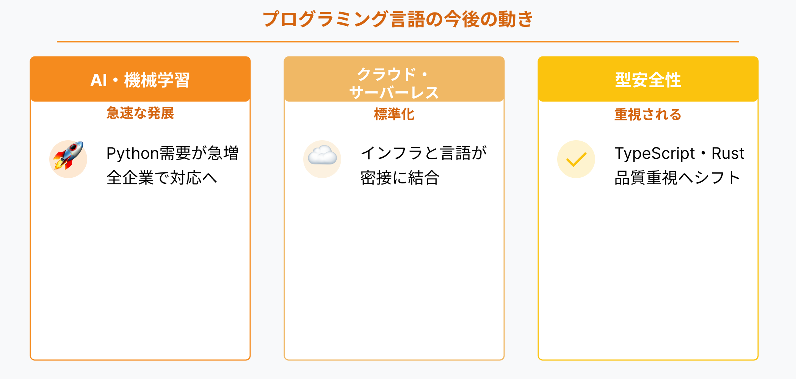The height and width of the screenshot is (379, 796).
Task: Click the 重視される subtitle
Action: point(648,114)
